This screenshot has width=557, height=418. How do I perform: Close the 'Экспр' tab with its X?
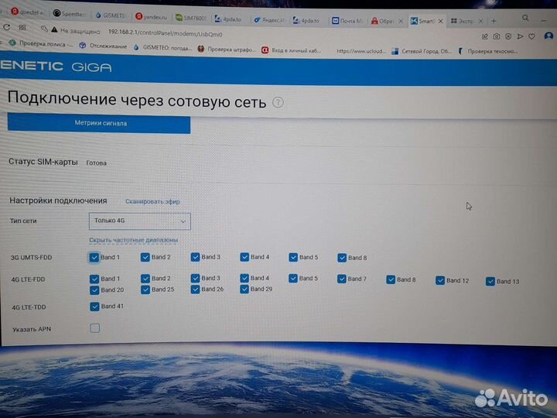point(480,22)
